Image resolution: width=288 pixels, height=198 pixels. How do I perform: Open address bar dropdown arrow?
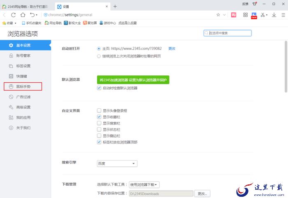point(224,15)
